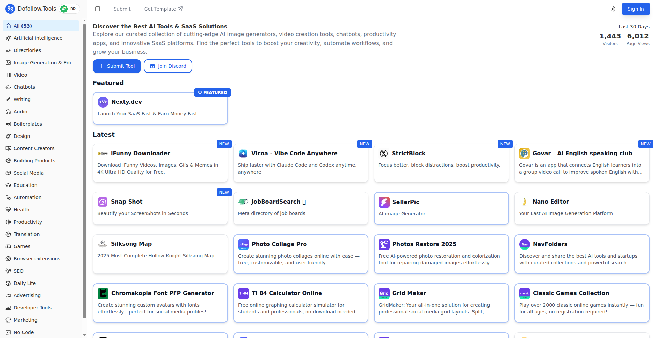Open Image Generation & Editing category
The width and height of the screenshot is (655, 338).
(x=41, y=63)
